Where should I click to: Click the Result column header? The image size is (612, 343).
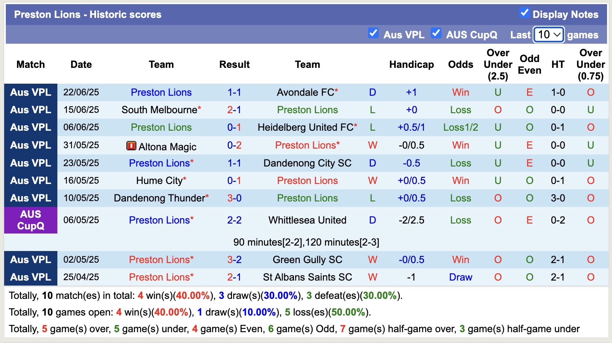[234, 65]
